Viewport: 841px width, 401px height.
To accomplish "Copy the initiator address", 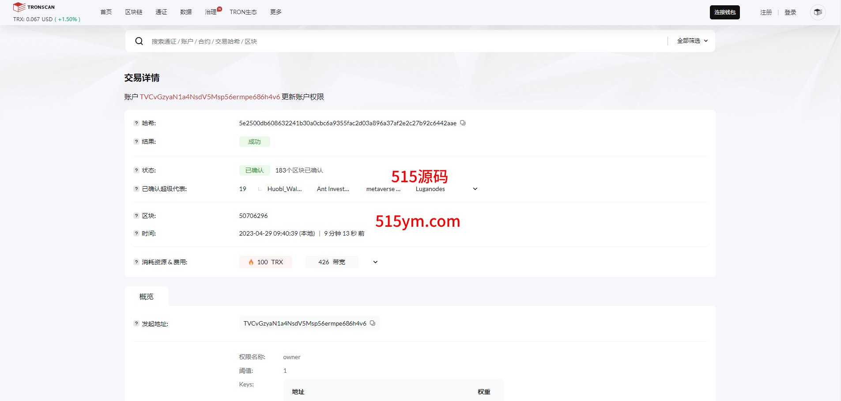I will point(373,323).
